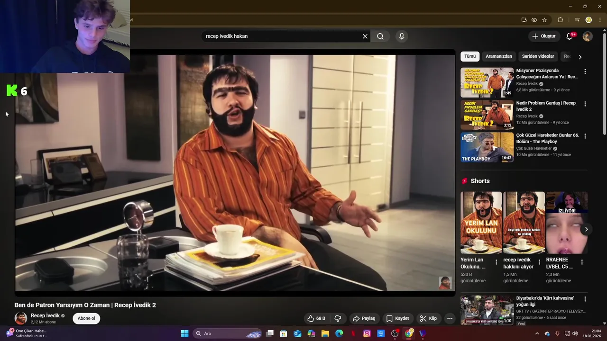Open Diyarbakır'da Kürt kahvesine video title
The image size is (607, 341).
tap(545, 301)
